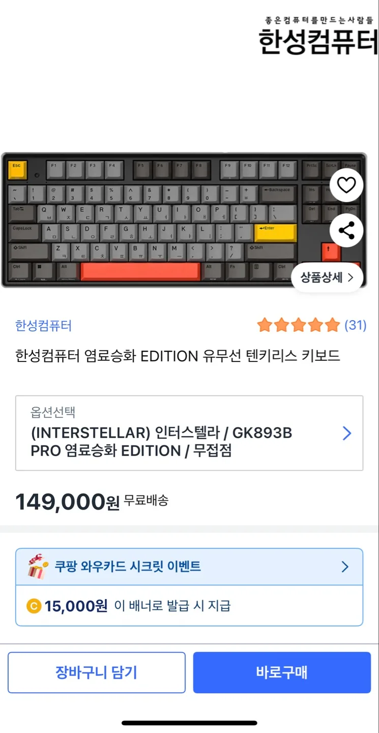This screenshot has height=733, width=379.
Task: Tap the 149,000원 price
Action: 68,502
